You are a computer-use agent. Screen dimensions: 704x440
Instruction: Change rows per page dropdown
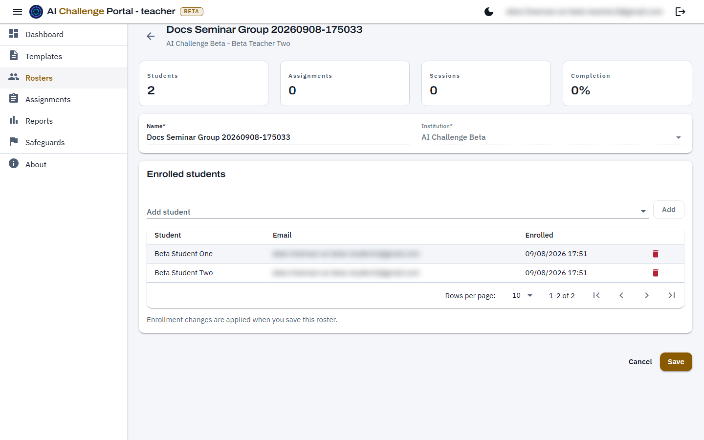click(522, 295)
